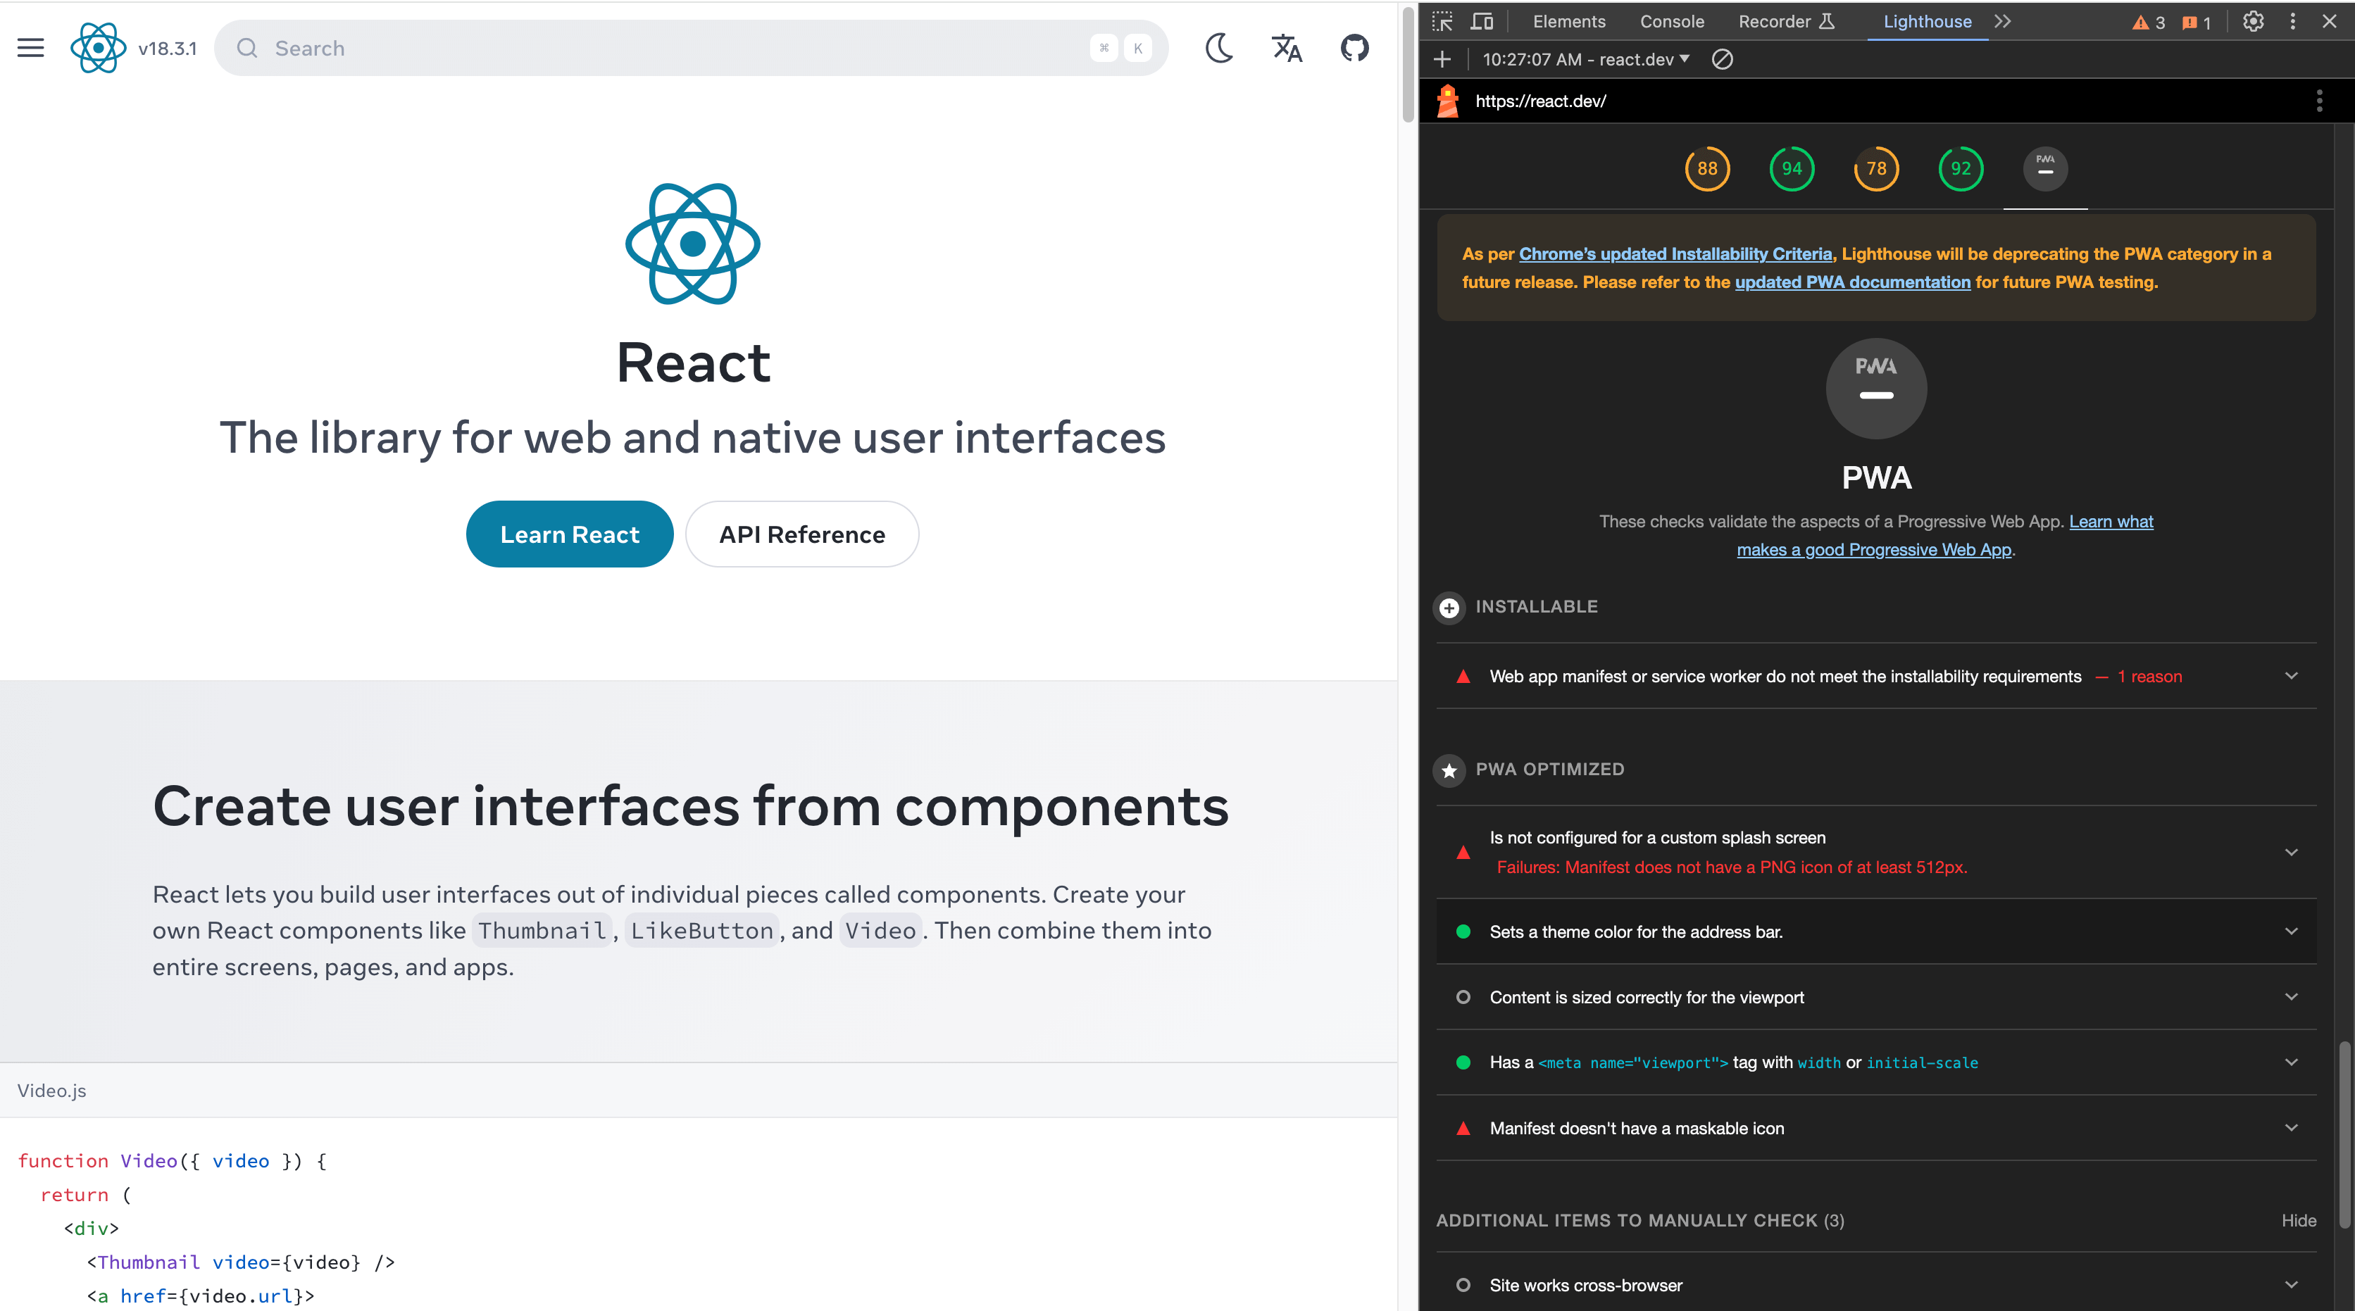Image resolution: width=2355 pixels, height=1311 pixels.
Task: Jump to the Performance score gauge 88
Action: point(1708,168)
